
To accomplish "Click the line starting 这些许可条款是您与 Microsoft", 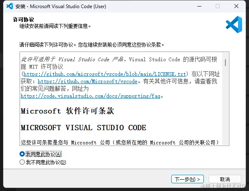I will tap(120, 142).
